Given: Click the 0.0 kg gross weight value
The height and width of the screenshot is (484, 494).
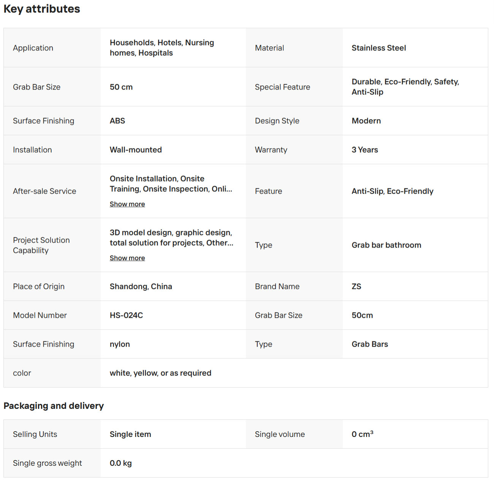Looking at the screenshot, I should (x=121, y=463).
